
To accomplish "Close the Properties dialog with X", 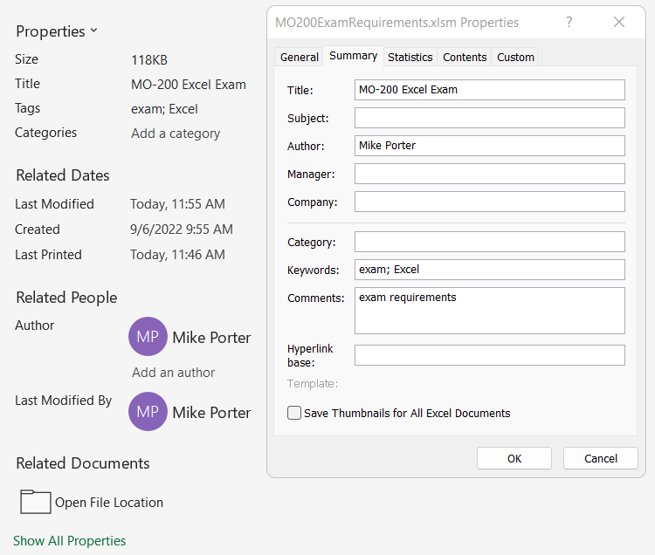I will [x=619, y=22].
